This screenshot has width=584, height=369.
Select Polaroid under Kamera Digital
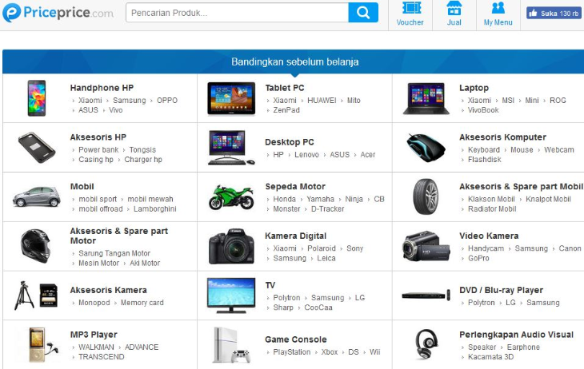pyautogui.click(x=322, y=248)
